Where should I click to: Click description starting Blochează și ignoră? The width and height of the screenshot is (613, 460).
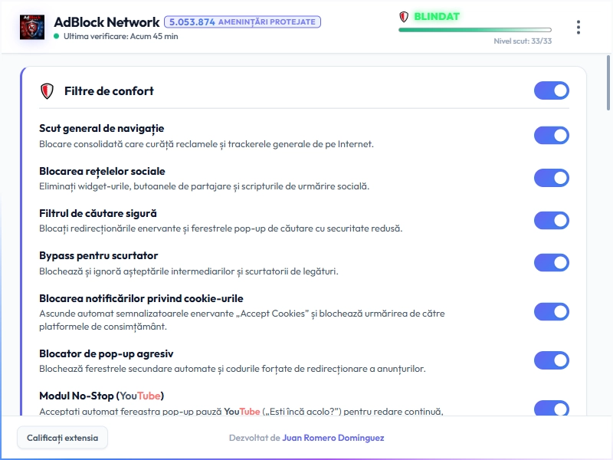[x=188, y=271]
